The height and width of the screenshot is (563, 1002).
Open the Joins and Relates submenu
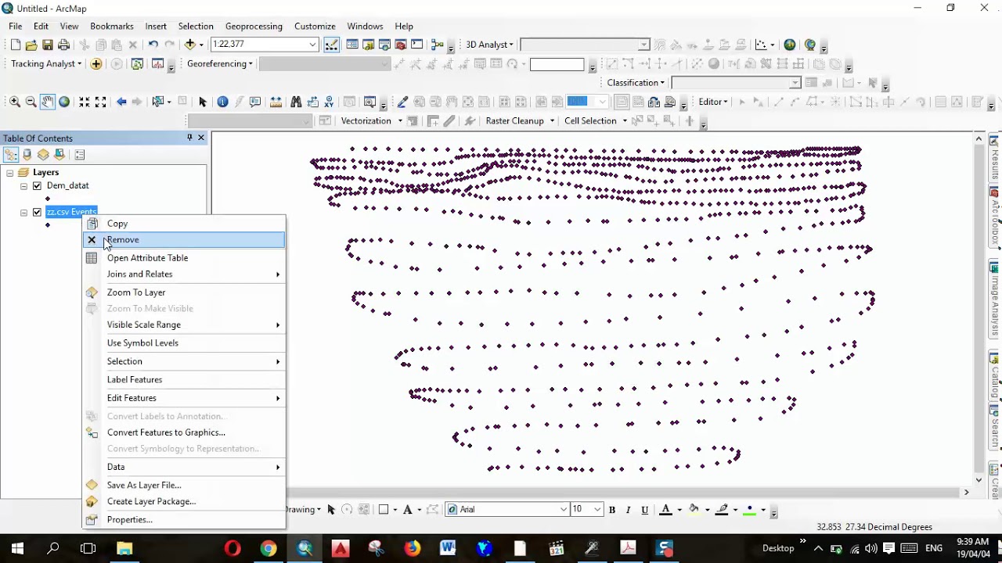(184, 274)
